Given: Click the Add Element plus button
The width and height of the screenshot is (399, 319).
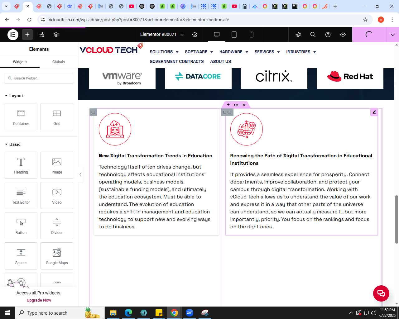Looking at the screenshot, I should [x=27, y=35].
